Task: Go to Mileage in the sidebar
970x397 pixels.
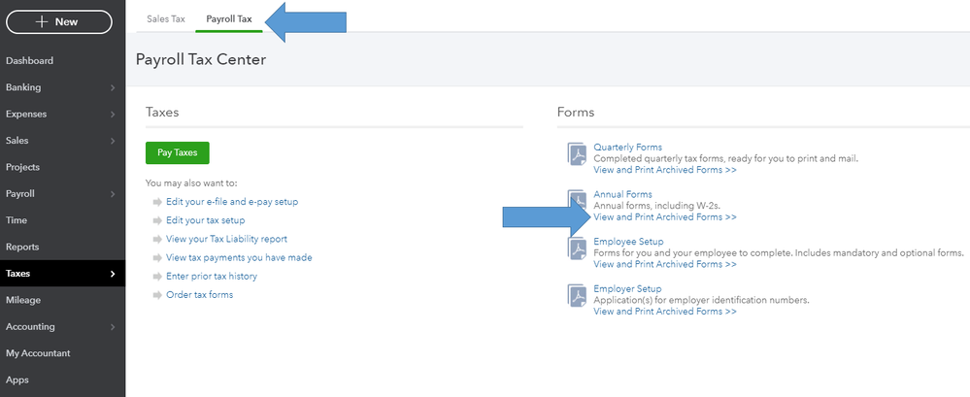Action: [x=23, y=300]
